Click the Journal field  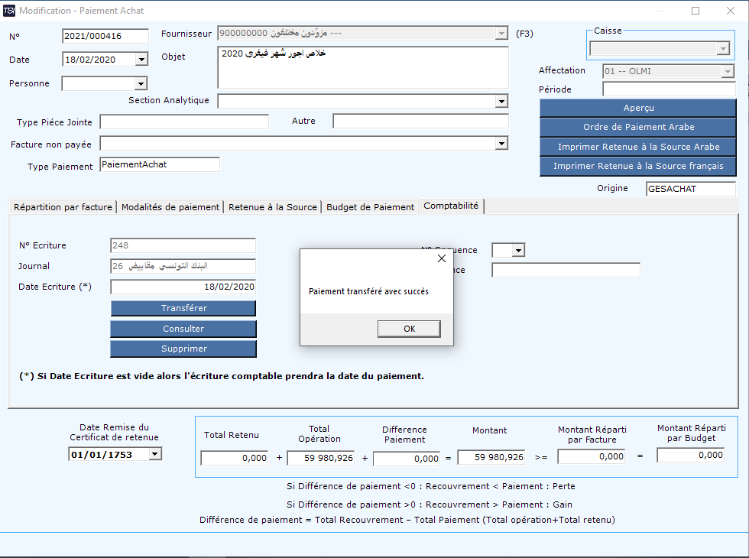[x=183, y=266]
